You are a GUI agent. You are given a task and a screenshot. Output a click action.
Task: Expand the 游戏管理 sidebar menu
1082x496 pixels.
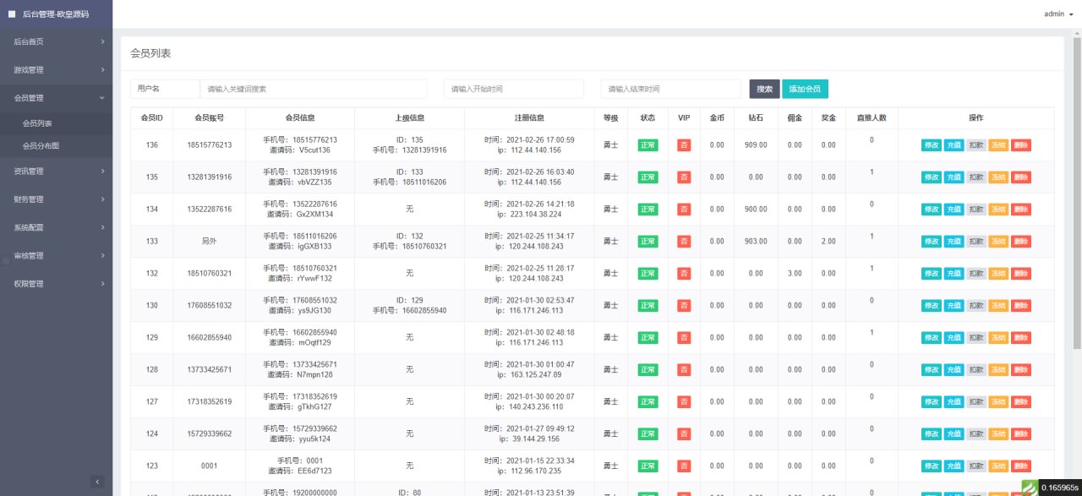coord(56,70)
